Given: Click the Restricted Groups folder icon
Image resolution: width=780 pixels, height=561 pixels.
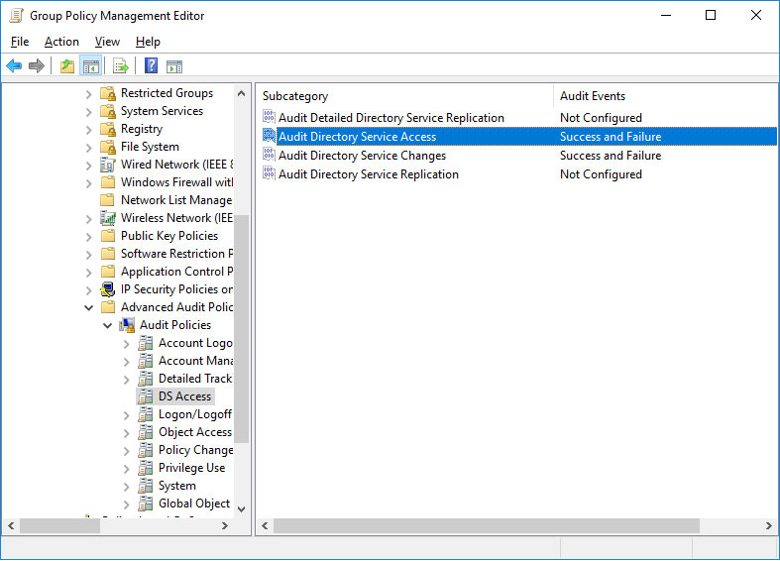Looking at the screenshot, I should (108, 93).
